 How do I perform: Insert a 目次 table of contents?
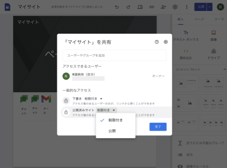tap(185, 155)
